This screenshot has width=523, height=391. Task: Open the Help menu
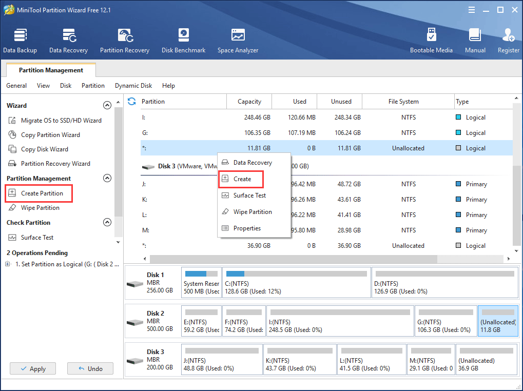[x=168, y=86]
